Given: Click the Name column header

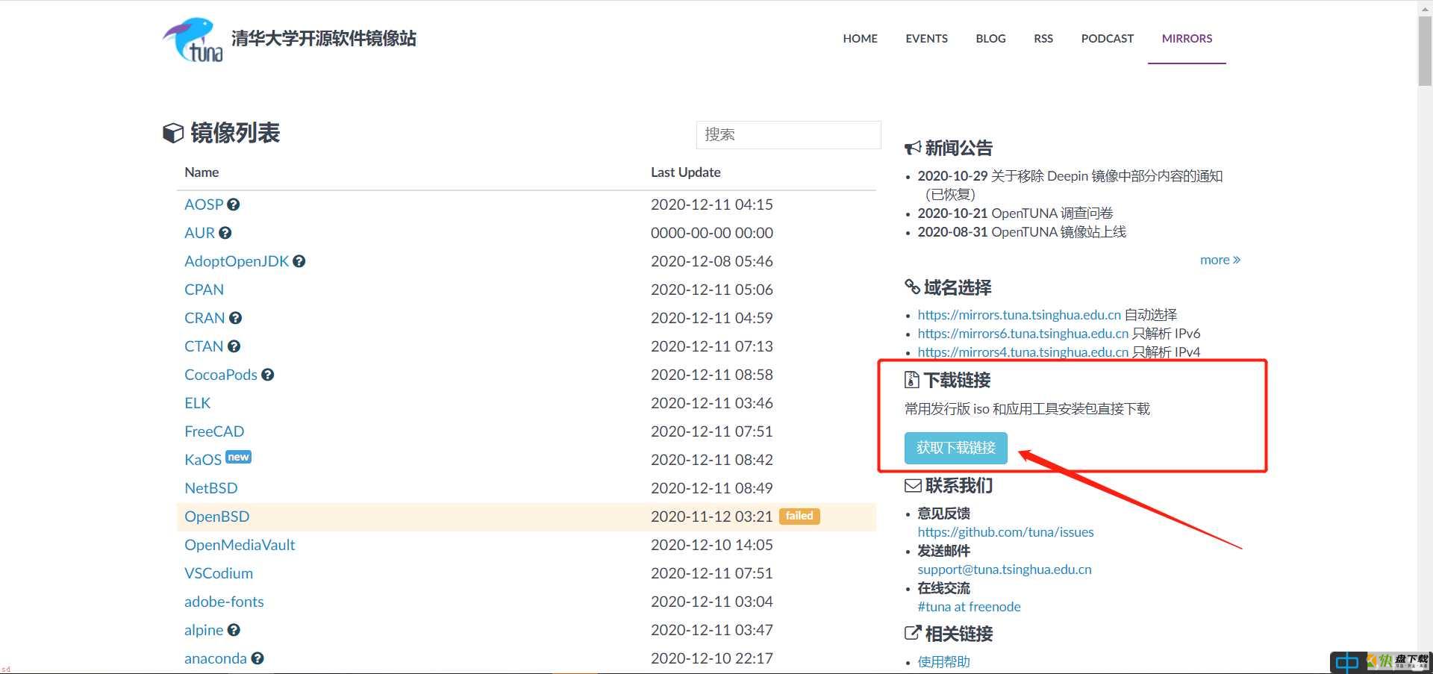Looking at the screenshot, I should pos(202,172).
